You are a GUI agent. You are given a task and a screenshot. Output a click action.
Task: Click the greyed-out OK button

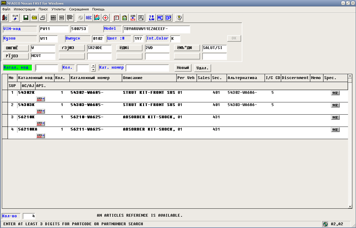[x=234, y=38]
